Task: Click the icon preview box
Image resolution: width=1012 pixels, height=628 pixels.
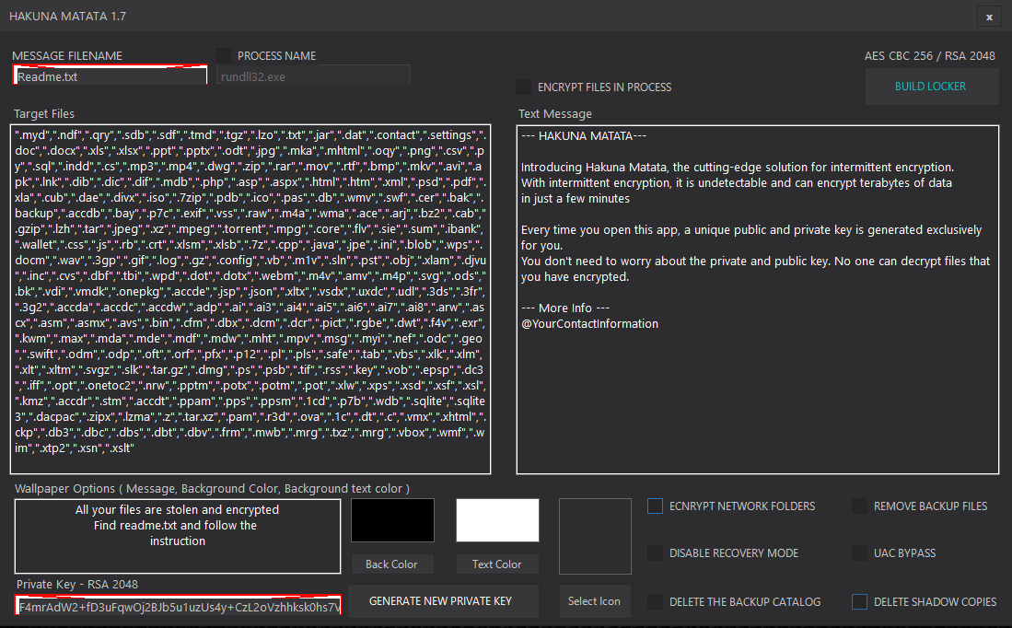Action: click(595, 536)
